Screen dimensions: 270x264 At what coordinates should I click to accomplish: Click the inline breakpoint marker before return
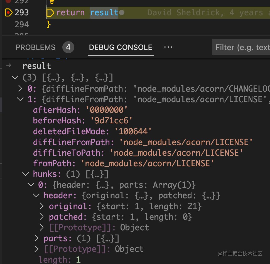[50, 13]
